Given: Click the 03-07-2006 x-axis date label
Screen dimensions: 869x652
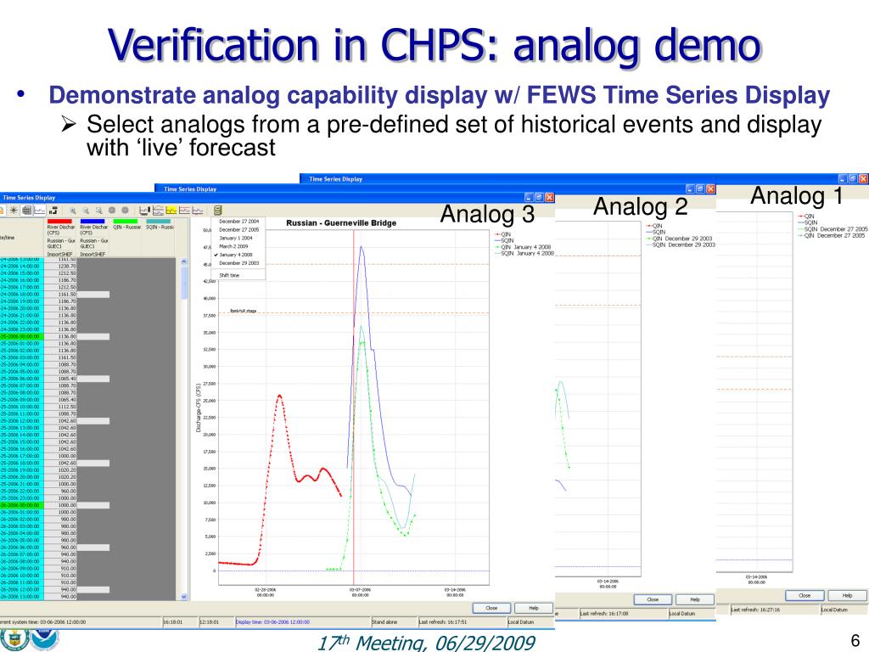Looking at the screenshot, I should [x=360, y=592].
